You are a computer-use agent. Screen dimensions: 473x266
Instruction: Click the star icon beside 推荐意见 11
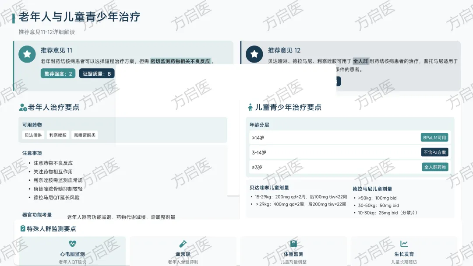point(27,54)
